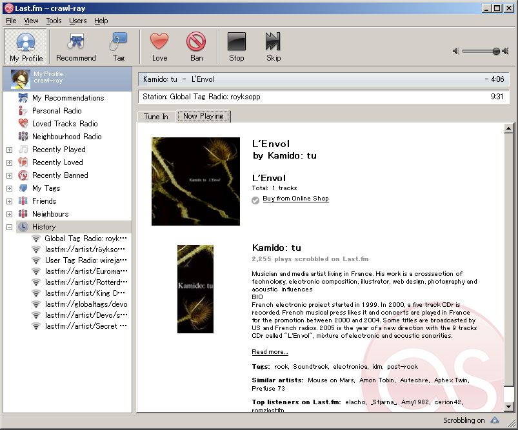The height and width of the screenshot is (430, 518).
Task: Click Buy from Online Shop link
Action: pyautogui.click(x=295, y=199)
